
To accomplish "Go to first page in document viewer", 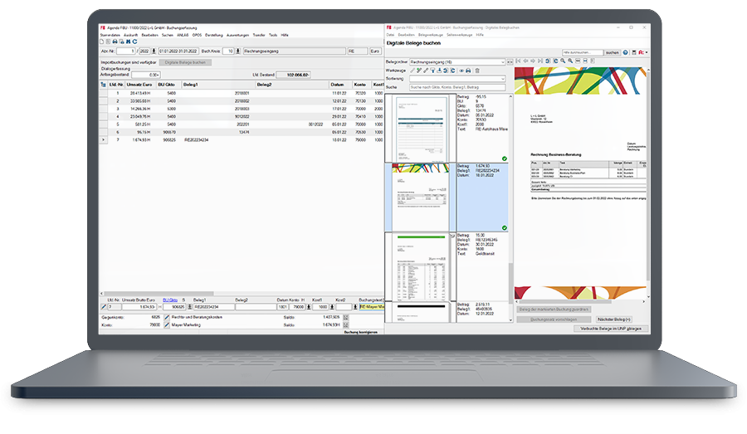I will pos(519,61).
